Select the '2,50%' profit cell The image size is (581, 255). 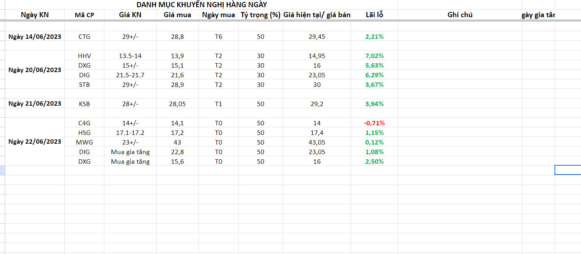click(x=375, y=161)
